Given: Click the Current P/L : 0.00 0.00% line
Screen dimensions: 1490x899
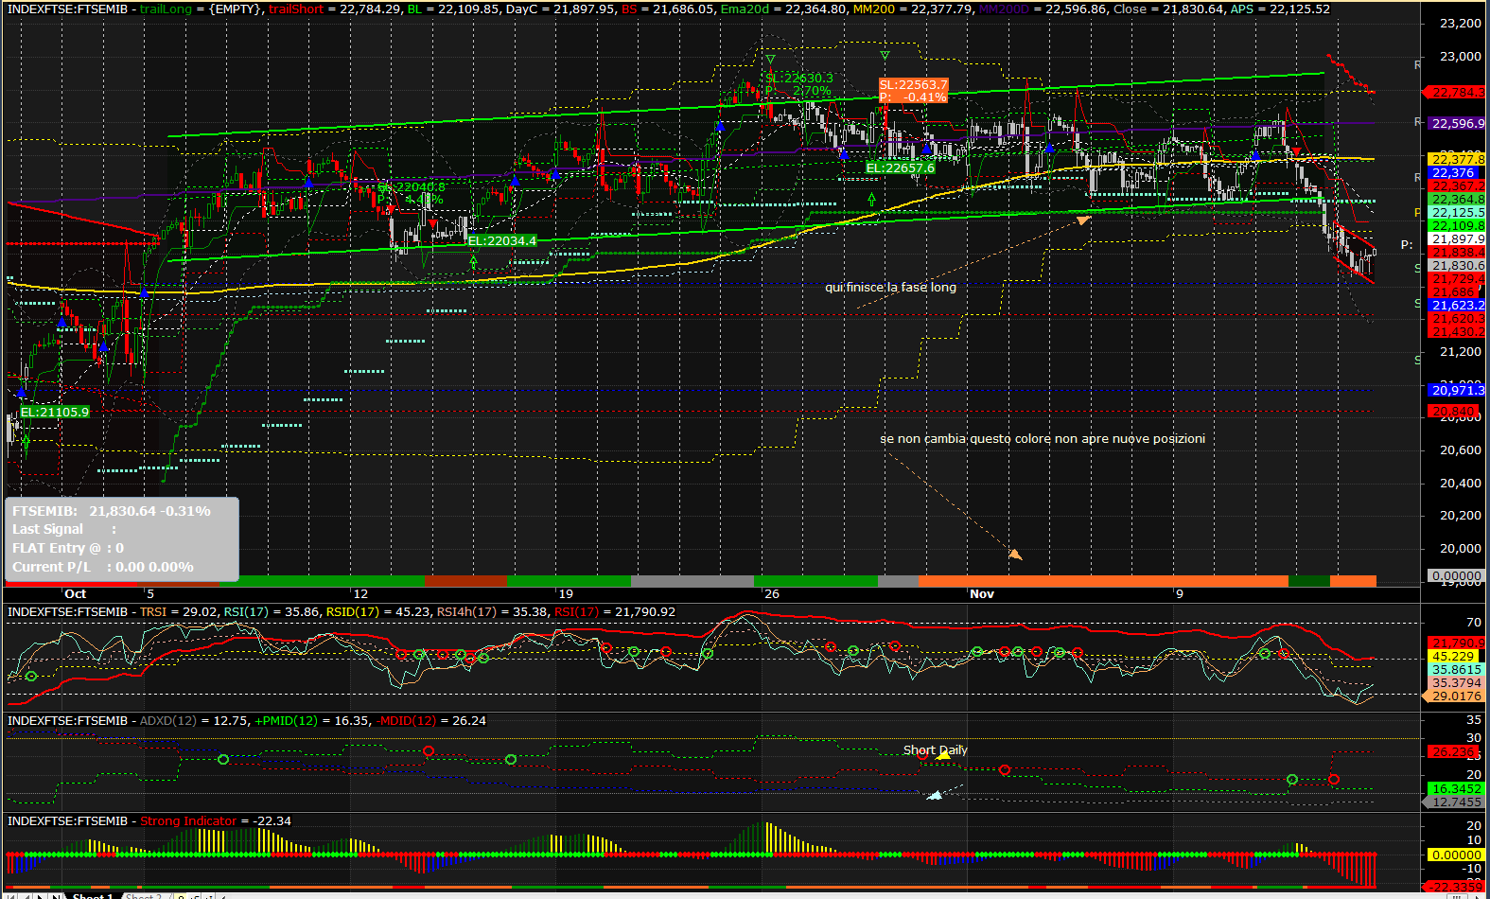Looking at the screenshot, I should coord(103,567).
